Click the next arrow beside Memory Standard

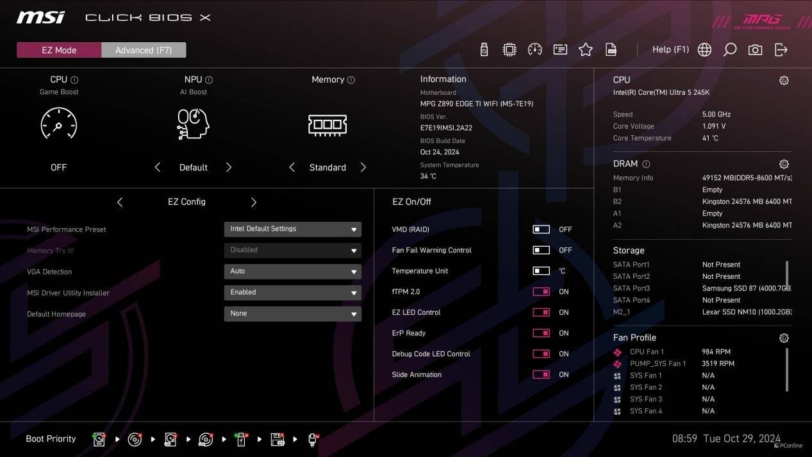[363, 167]
